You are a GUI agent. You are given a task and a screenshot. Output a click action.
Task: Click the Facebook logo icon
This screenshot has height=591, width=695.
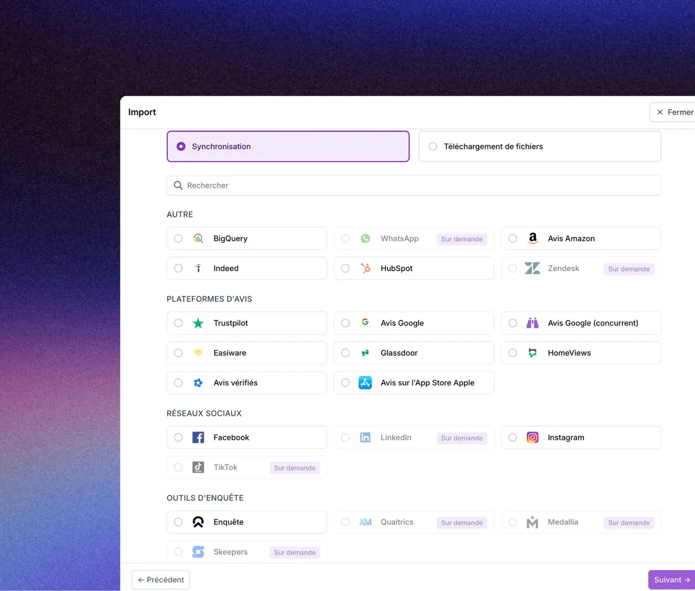[198, 437]
